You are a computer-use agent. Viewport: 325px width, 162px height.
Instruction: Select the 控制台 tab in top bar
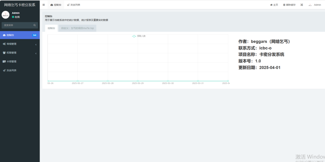[x=56, y=5]
